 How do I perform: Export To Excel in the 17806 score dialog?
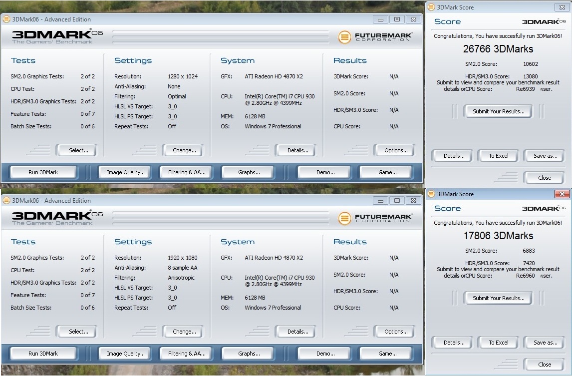click(498, 343)
